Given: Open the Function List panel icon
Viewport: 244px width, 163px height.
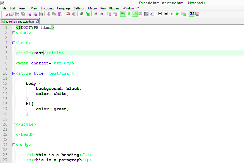Looking at the screenshot, I should (x=152, y=14).
